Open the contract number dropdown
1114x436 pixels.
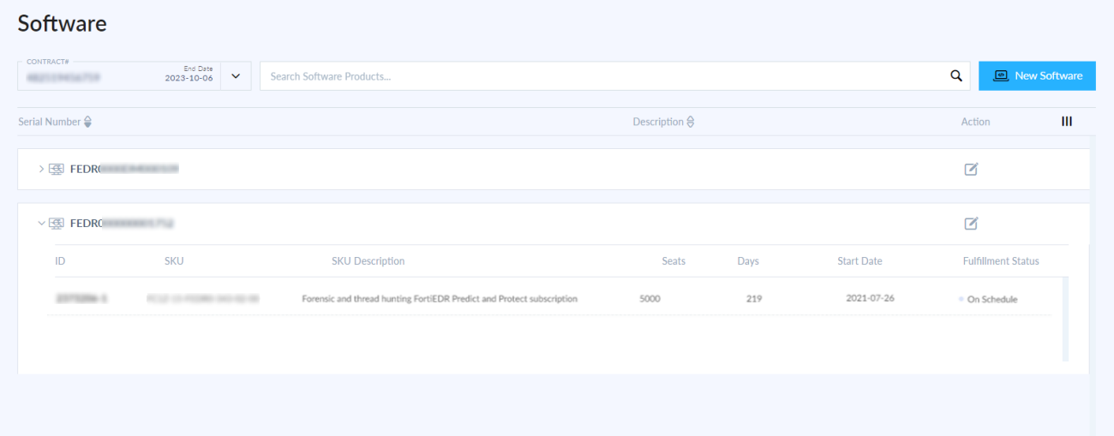pyautogui.click(x=236, y=76)
